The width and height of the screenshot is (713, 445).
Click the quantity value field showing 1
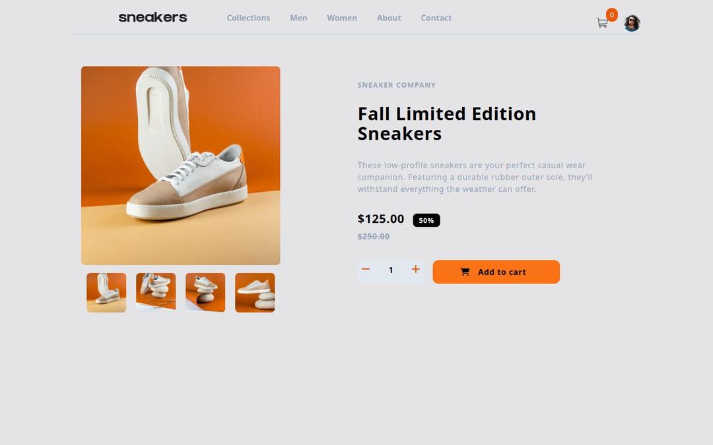point(391,270)
